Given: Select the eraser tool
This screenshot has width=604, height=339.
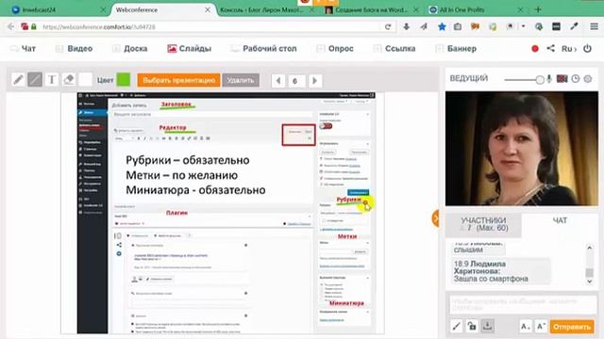Looking at the screenshot, I should tap(69, 80).
